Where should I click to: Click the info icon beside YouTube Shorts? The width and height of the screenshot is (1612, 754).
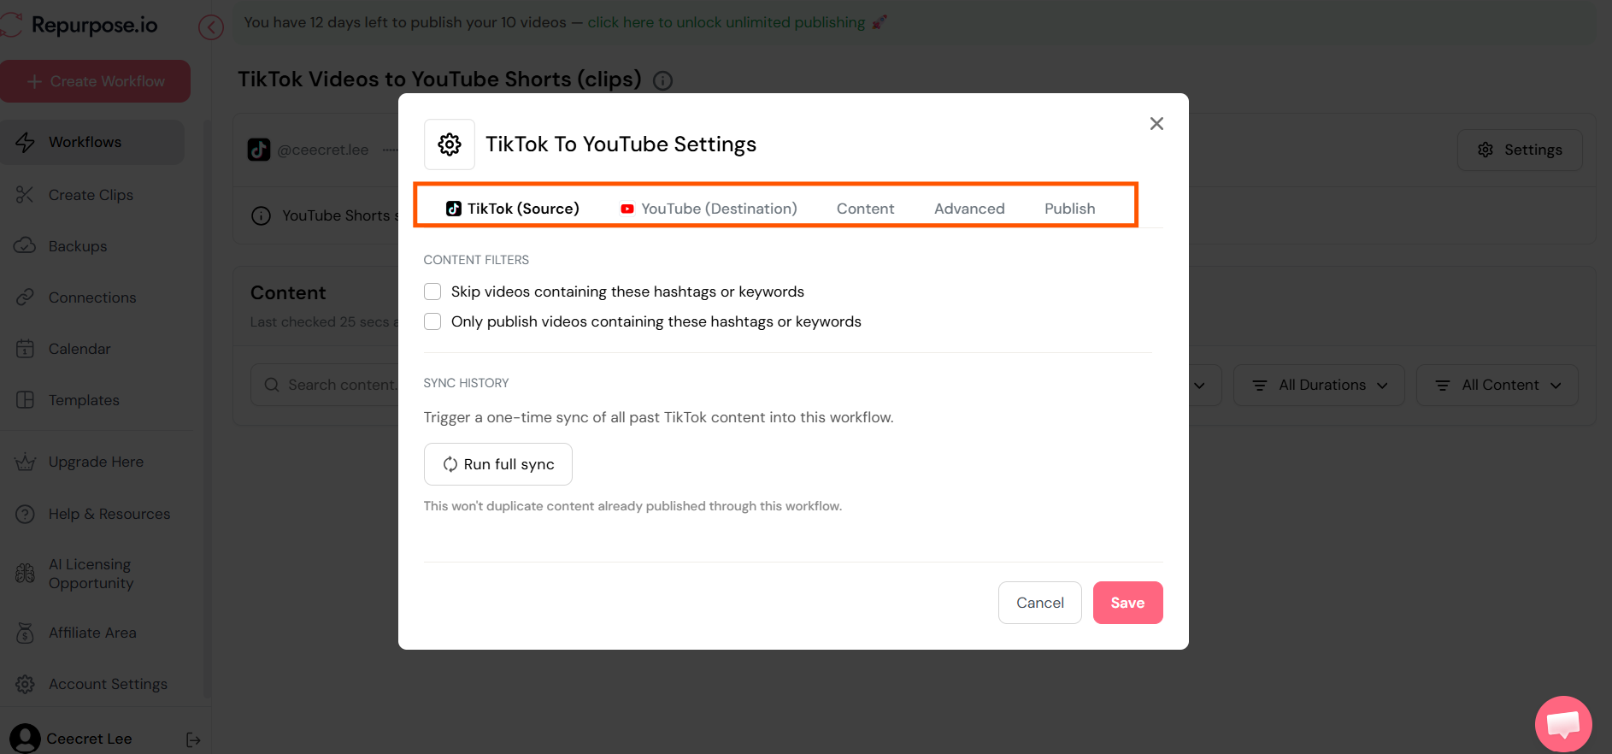point(261,215)
